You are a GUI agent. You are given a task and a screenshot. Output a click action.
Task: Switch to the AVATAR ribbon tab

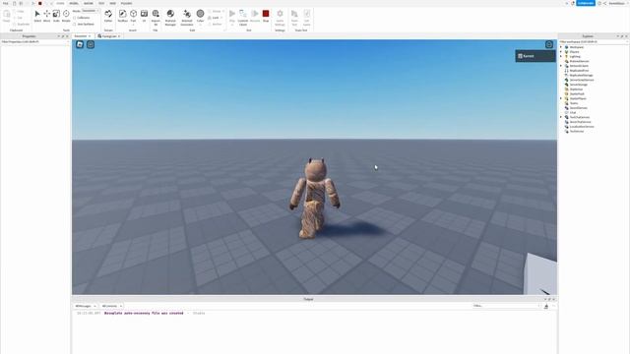[89, 3]
